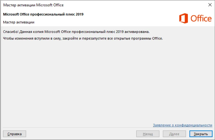The width and height of the screenshot is (215, 140).
Task: Click the Спасибо! activation confirmation message
Action: click(x=76, y=32)
